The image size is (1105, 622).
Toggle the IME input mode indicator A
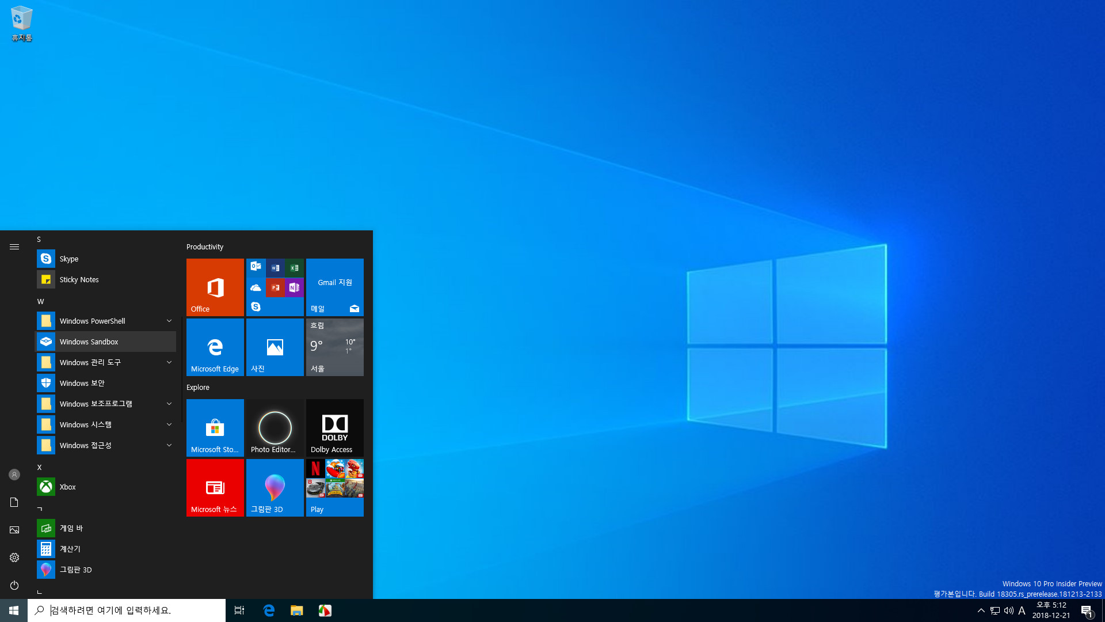(x=1022, y=610)
